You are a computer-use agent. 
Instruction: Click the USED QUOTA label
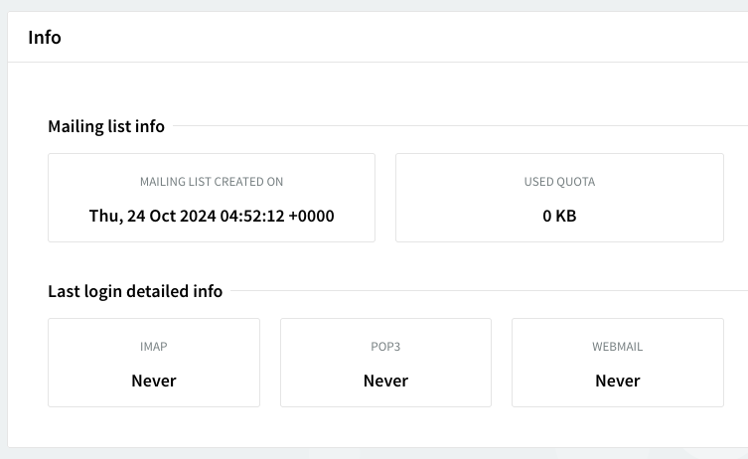pos(559,182)
